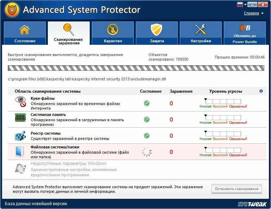Click the yellow shield protection icon
271x209 pixels.
click(x=157, y=30)
